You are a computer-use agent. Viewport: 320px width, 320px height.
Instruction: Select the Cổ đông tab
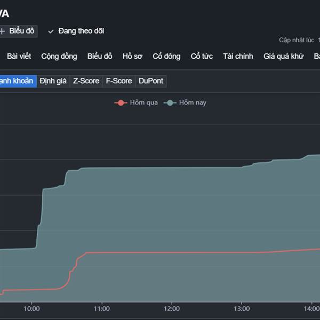[x=166, y=57]
